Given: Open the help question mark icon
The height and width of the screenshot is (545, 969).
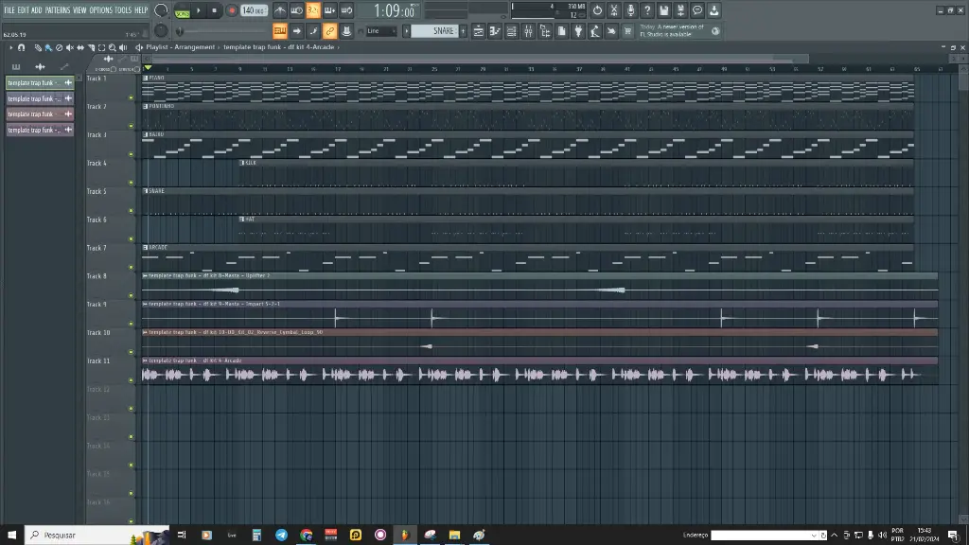Looking at the screenshot, I should (647, 10).
